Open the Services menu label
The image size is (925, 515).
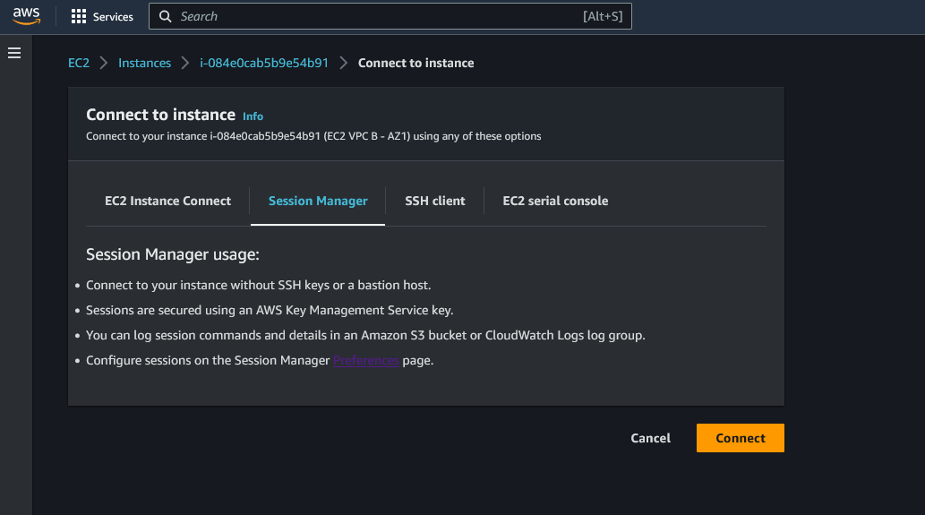(113, 17)
